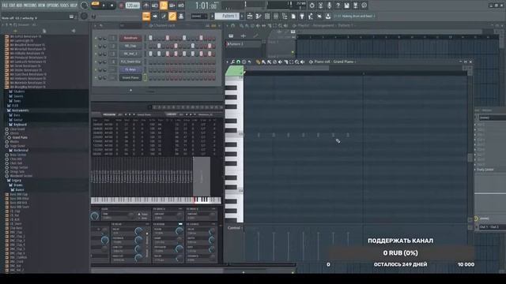Open the FILE menu

pyautogui.click(x=5, y=6)
